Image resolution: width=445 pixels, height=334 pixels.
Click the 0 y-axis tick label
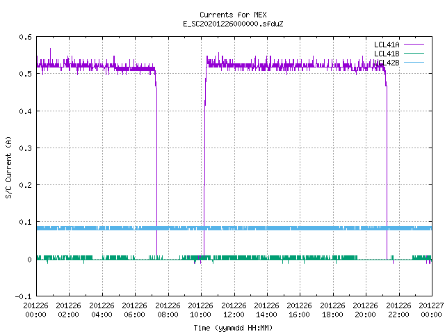click(x=29, y=260)
